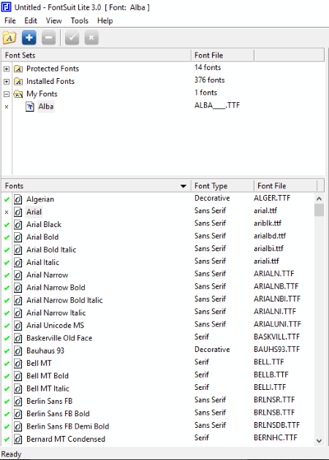Click the font list scroll down arrow
The image size is (329, 460).
319,440
